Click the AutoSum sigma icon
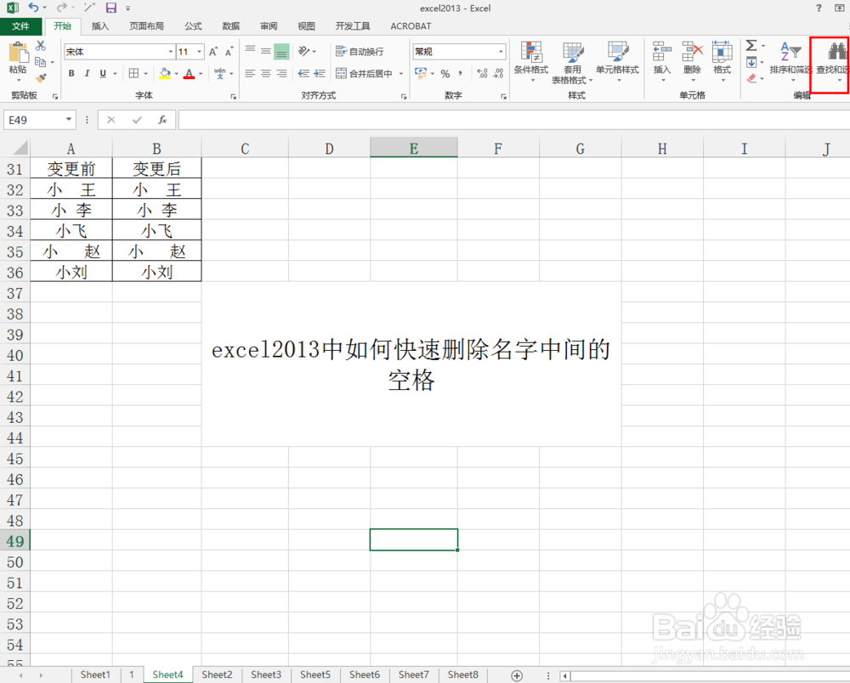850x683 pixels. point(751,46)
